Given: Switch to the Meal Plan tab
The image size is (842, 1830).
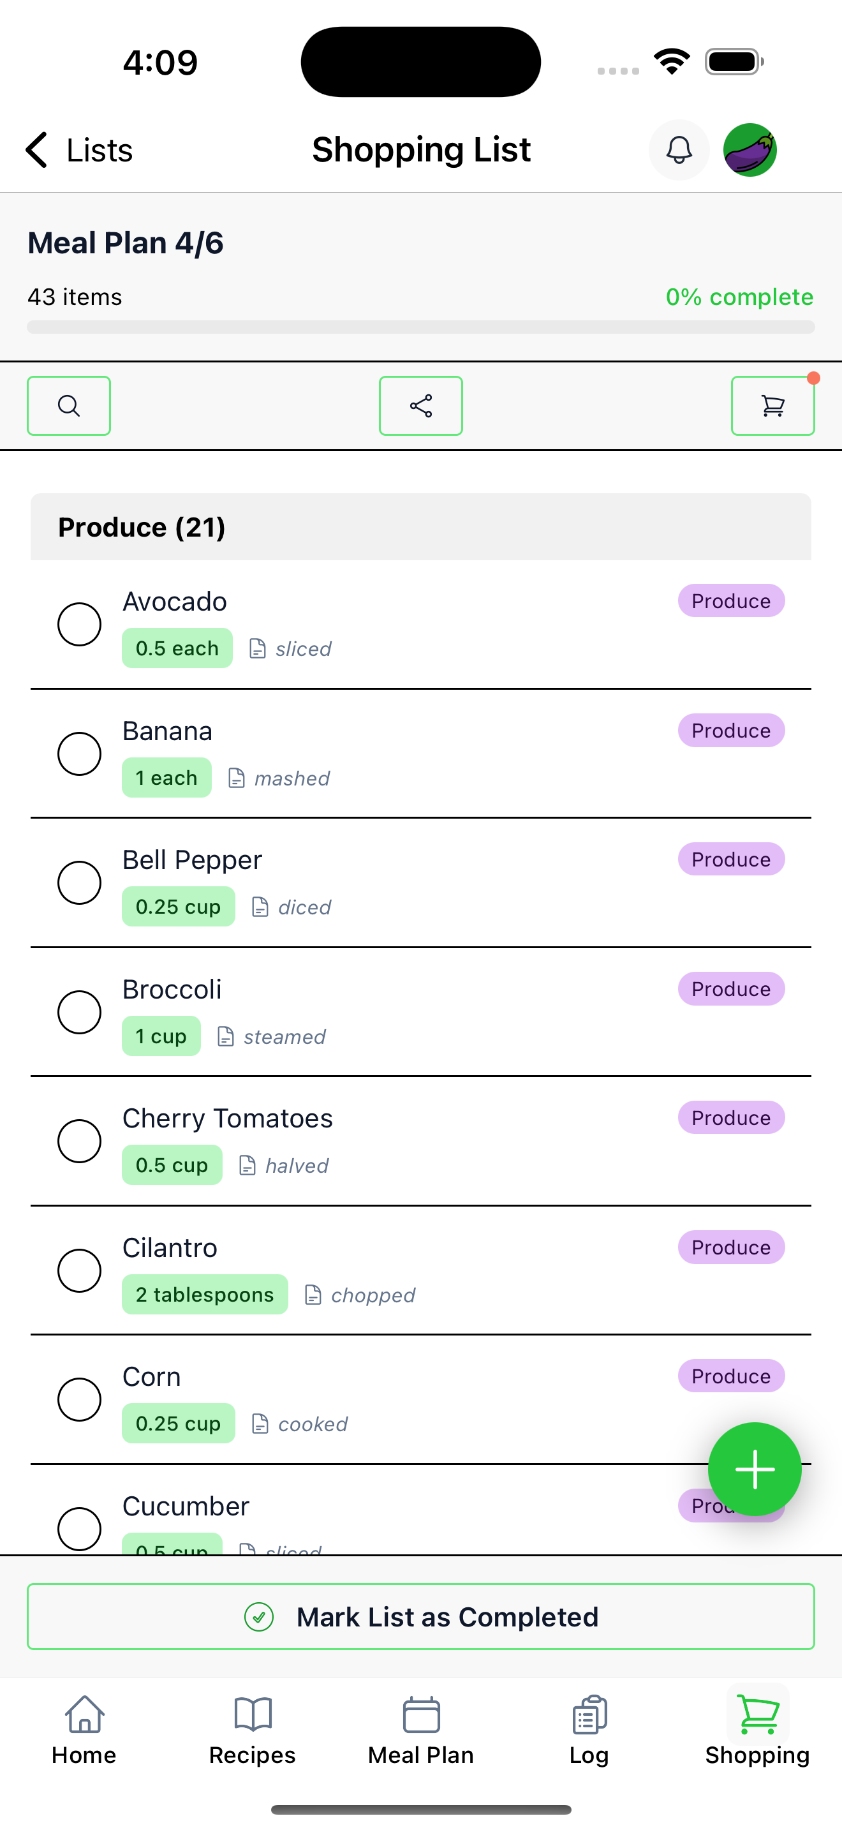Looking at the screenshot, I should click(x=421, y=1730).
